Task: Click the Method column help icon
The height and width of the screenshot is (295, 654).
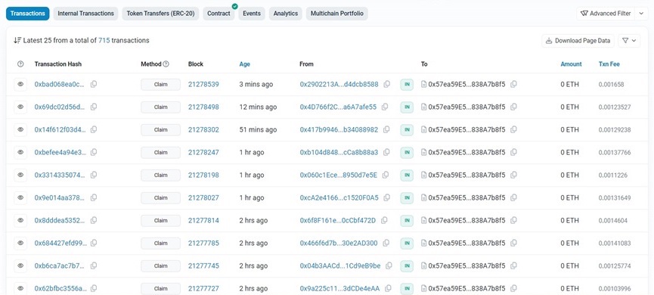Action: [x=166, y=64]
